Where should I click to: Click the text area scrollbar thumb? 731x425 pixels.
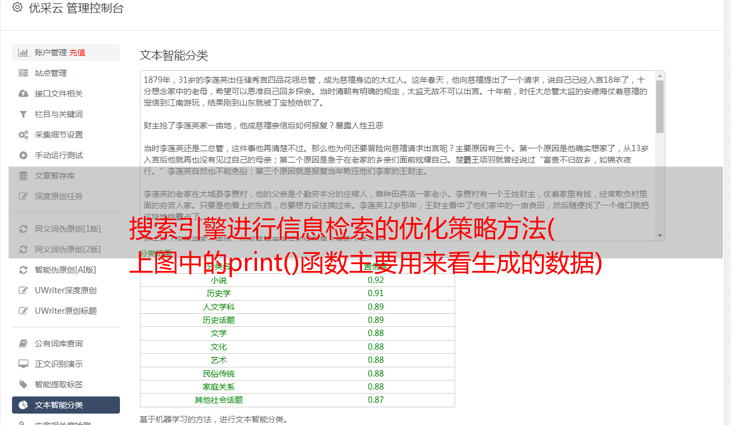660,106
